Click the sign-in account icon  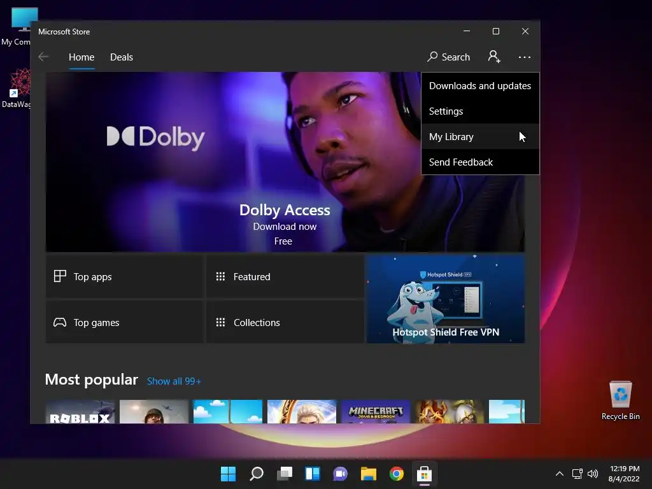(x=494, y=57)
